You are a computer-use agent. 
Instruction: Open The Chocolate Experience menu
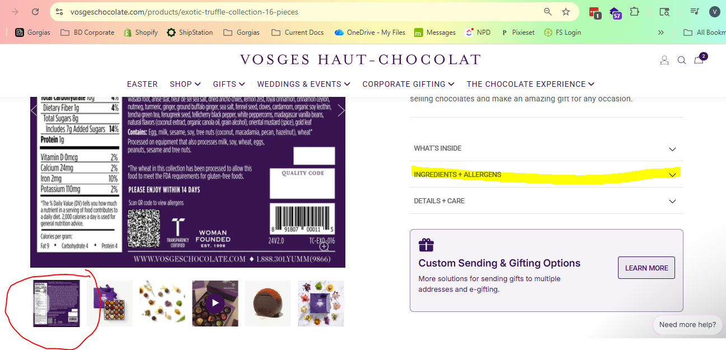point(530,84)
